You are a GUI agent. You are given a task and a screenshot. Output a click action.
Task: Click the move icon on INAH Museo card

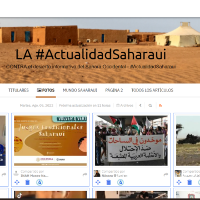click(x=17, y=182)
